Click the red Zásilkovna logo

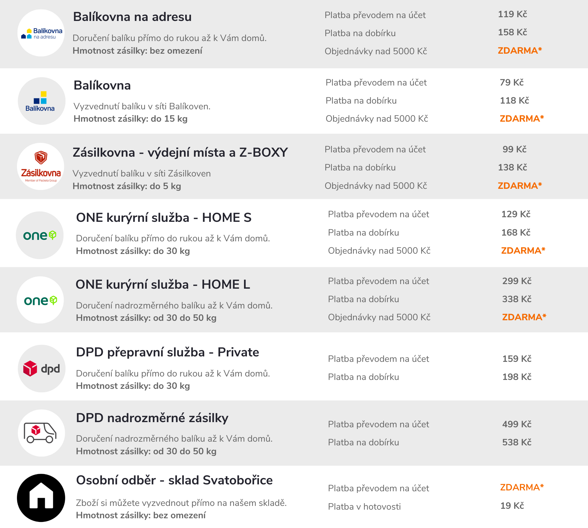coord(41,166)
